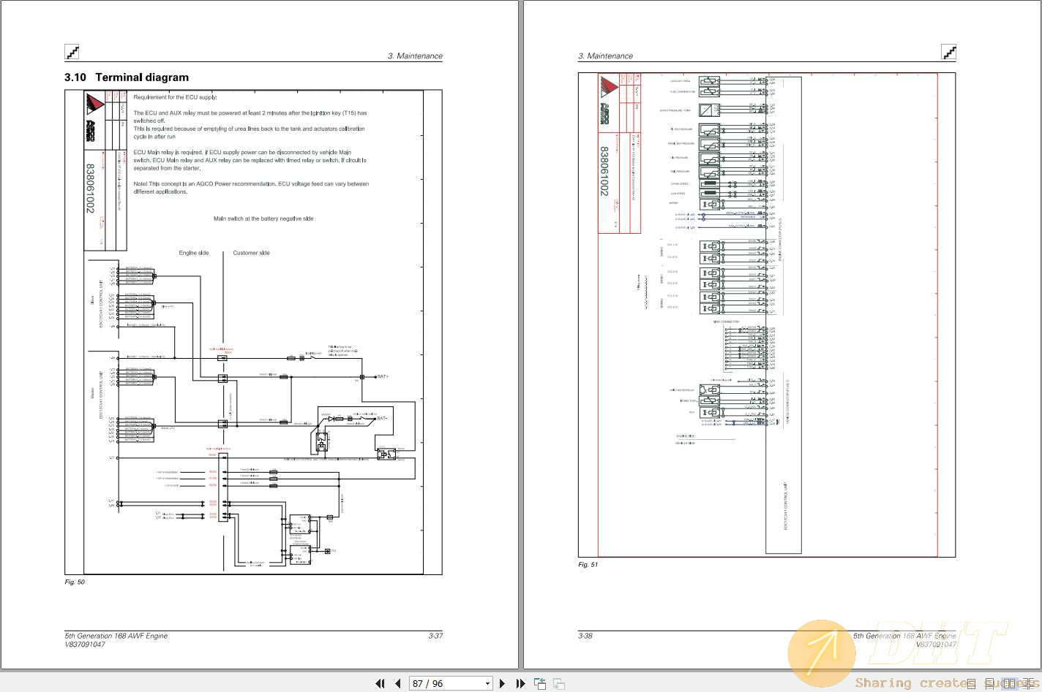Click the previous view navigation icon

(x=540, y=684)
